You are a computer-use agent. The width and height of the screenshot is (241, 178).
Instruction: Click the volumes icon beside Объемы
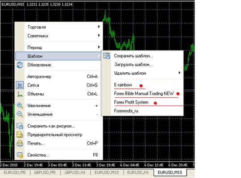click(x=20, y=94)
